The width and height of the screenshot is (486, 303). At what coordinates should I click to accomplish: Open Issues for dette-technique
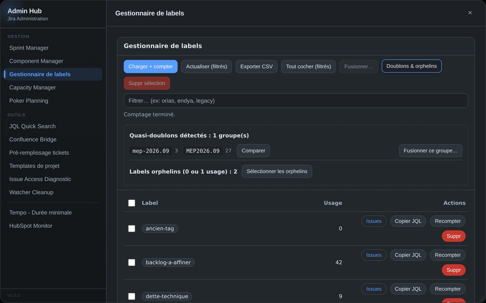pos(374,289)
